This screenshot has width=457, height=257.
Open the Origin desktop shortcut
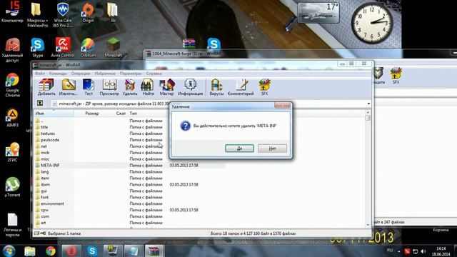tap(88, 13)
